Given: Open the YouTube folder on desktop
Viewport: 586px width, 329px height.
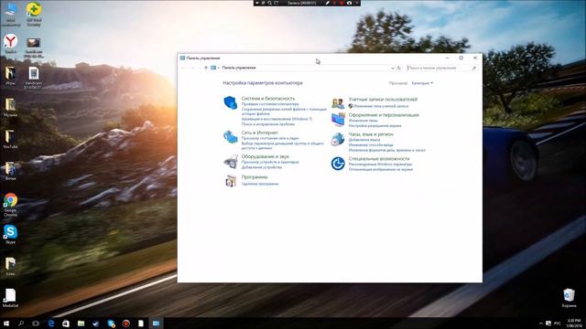Looking at the screenshot, I should coord(10,139).
